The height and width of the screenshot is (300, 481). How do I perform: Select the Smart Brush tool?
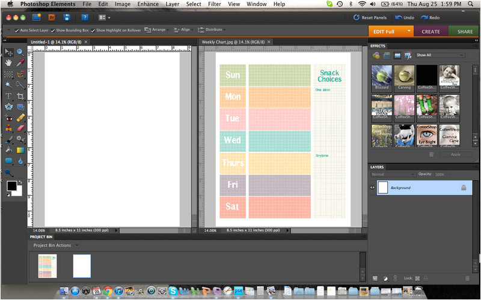pos(20,140)
